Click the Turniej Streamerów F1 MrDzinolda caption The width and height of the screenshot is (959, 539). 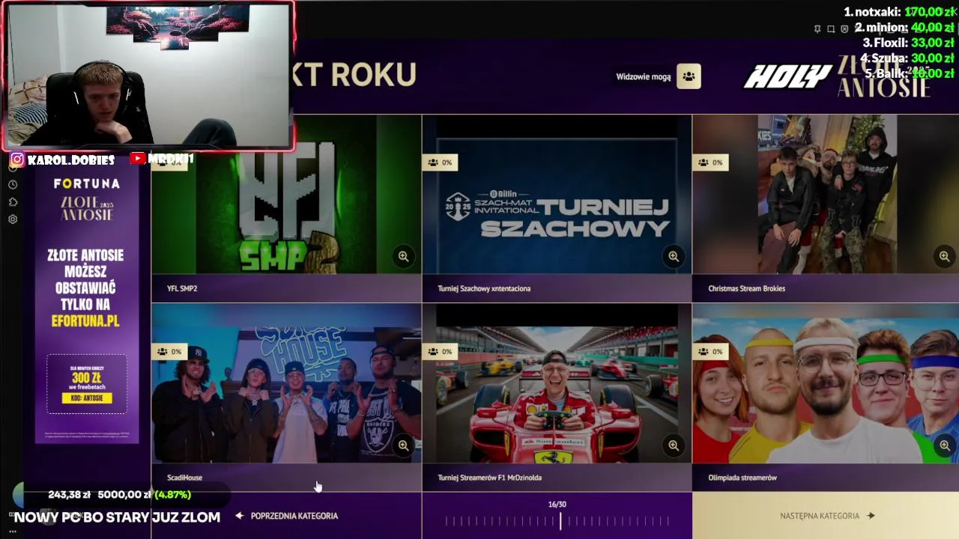coord(489,478)
